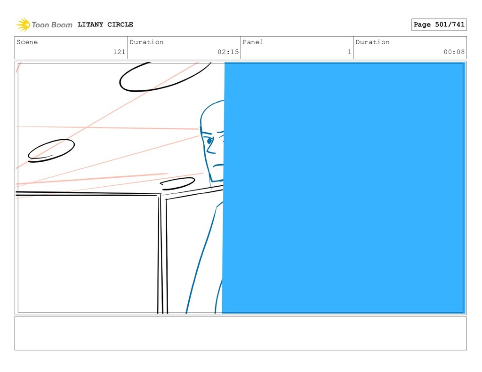Click the Toon Boom logo
The width and height of the screenshot is (482, 372).
pyautogui.click(x=44, y=24)
